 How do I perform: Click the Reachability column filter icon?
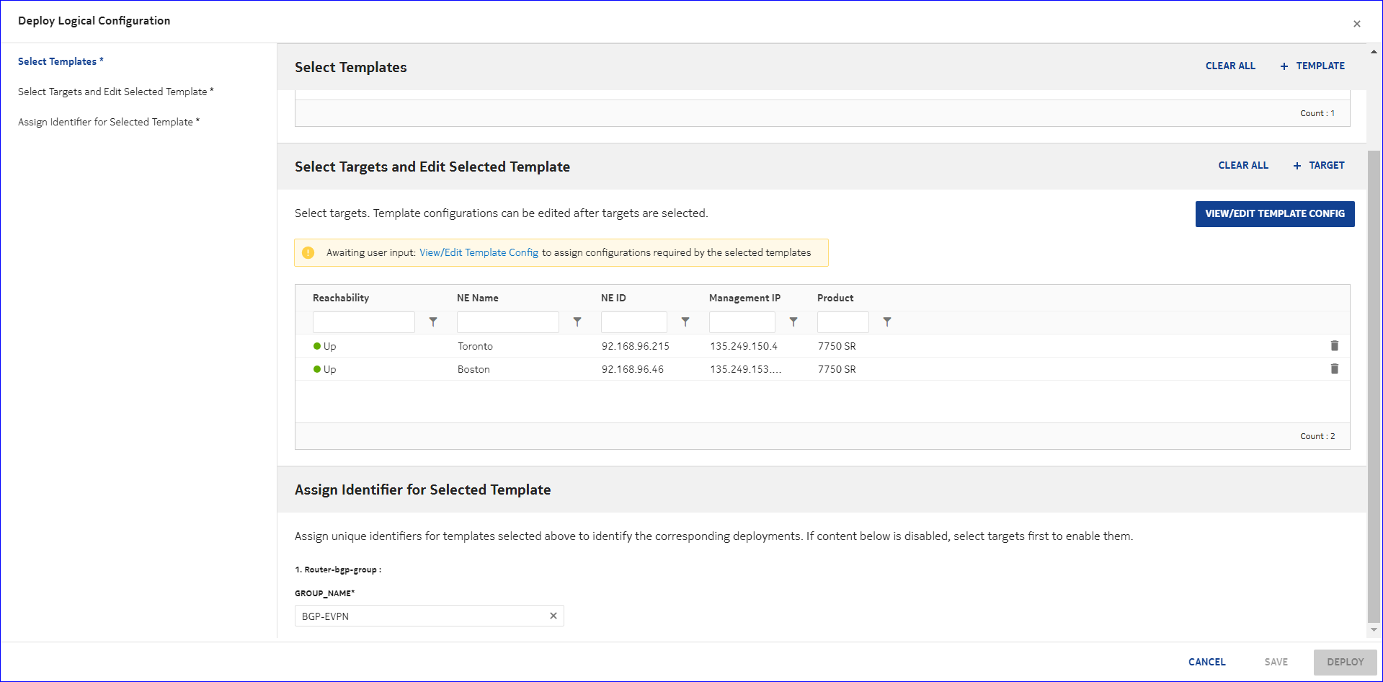(x=433, y=322)
